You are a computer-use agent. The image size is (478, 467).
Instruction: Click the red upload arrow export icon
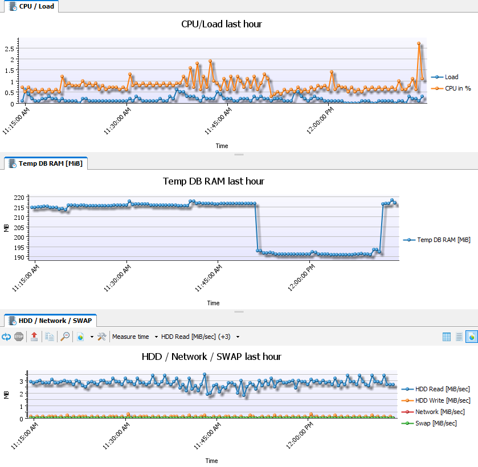[x=34, y=337]
